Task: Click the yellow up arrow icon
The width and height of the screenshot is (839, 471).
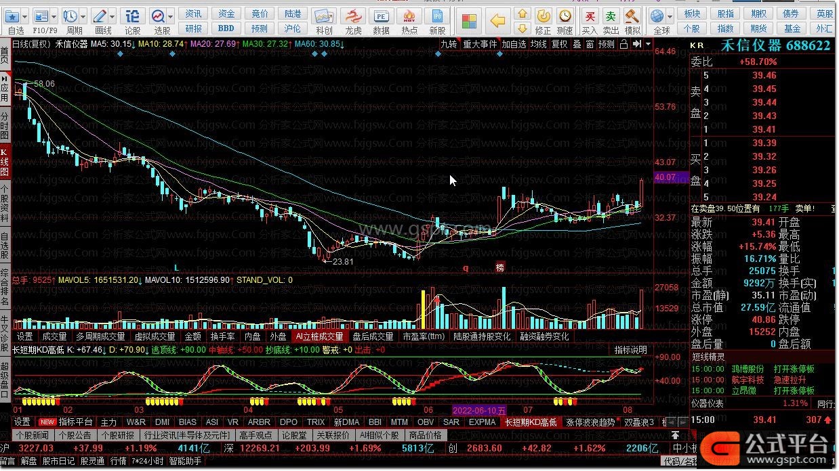Action: click(x=522, y=14)
